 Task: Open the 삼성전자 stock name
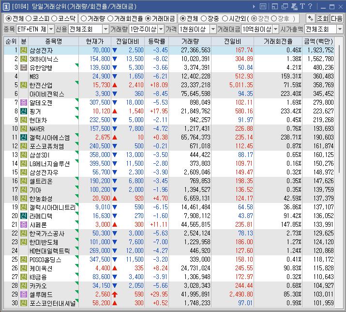coord(41,50)
